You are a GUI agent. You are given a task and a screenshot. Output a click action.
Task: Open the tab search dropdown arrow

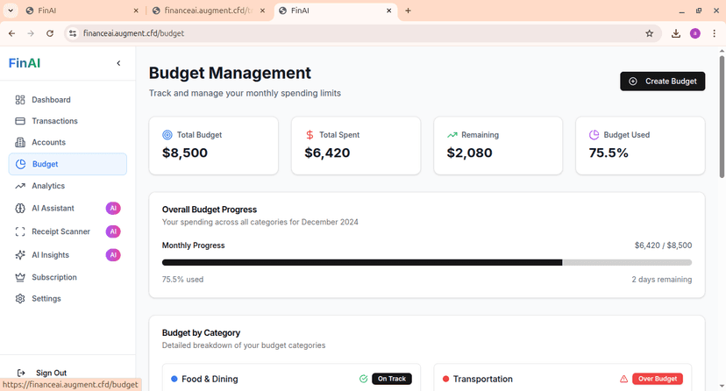pos(10,11)
